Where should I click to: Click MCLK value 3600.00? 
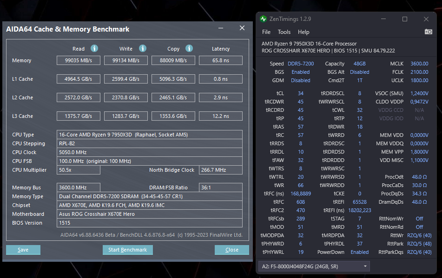(419, 64)
